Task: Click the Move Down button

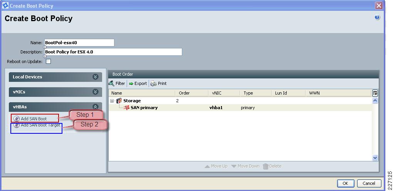Action: tap(245, 166)
